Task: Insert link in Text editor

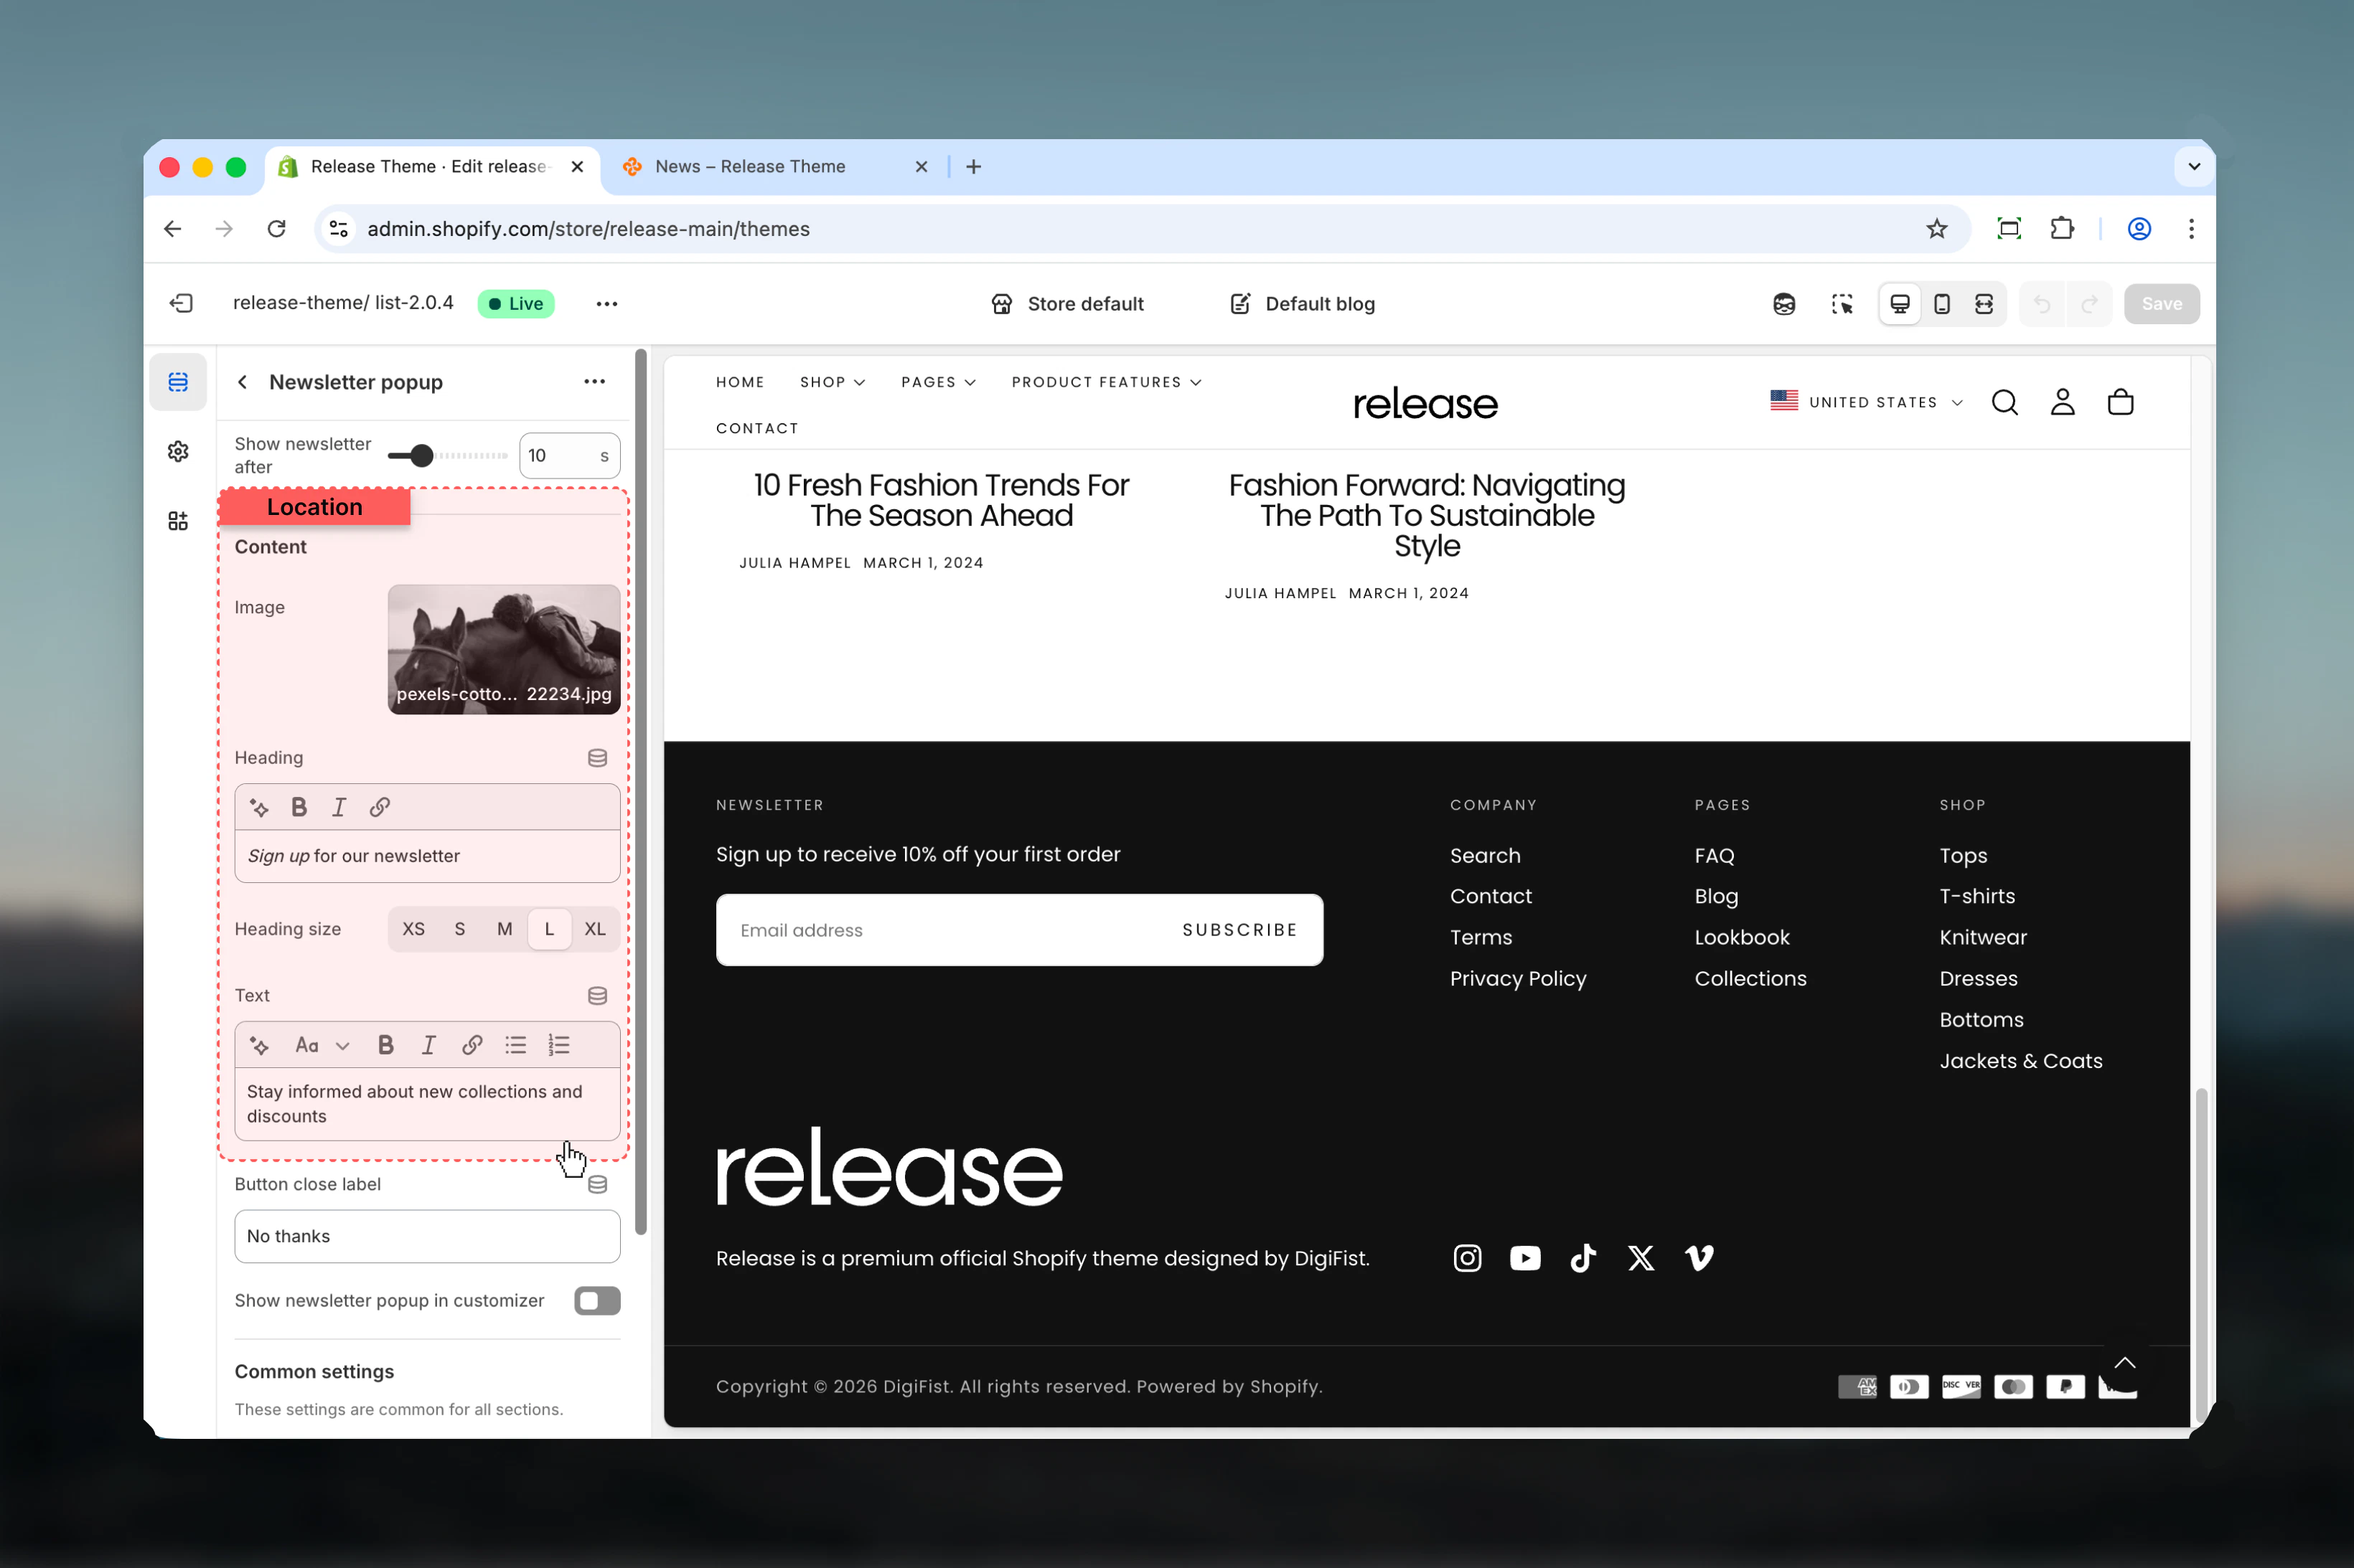Action: tap(472, 1046)
